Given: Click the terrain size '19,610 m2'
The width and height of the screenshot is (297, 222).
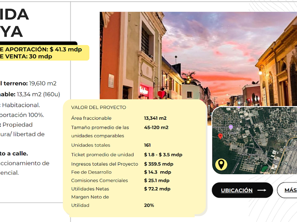Looking at the screenshot, I should coord(43,83).
